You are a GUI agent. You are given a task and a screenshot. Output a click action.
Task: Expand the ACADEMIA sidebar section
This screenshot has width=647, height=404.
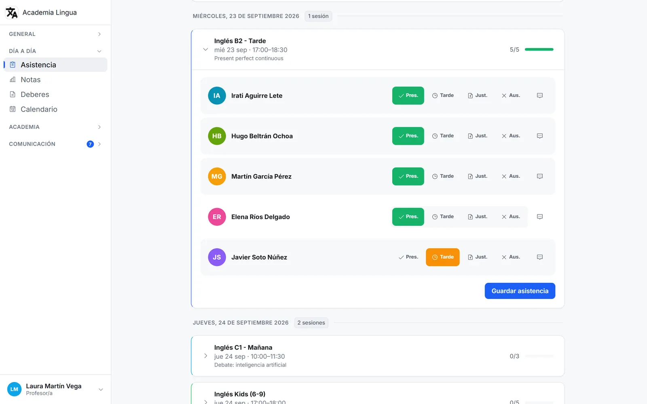point(55,127)
